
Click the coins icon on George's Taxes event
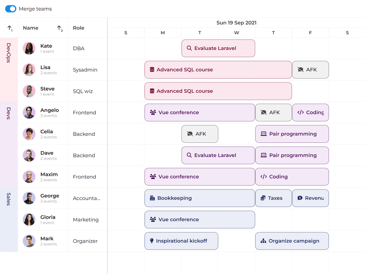click(263, 198)
